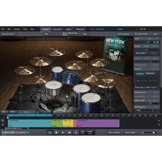The height and width of the screenshot is (162, 162).
Task: Click the MIDI learn icon in Right row
Action: click(x=153, y=110)
